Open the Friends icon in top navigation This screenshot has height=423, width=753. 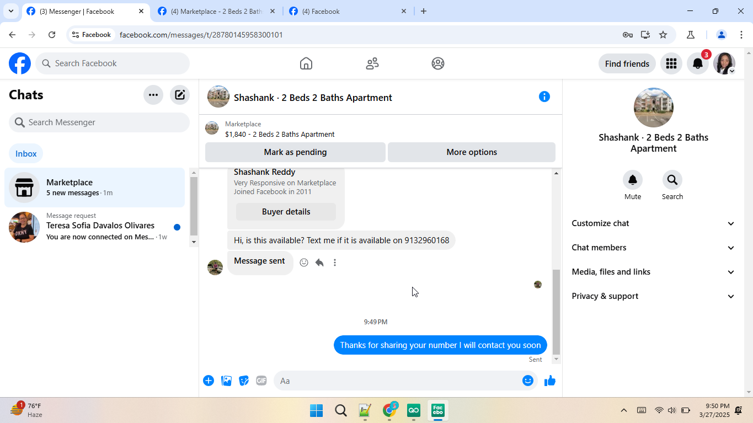[x=372, y=63]
